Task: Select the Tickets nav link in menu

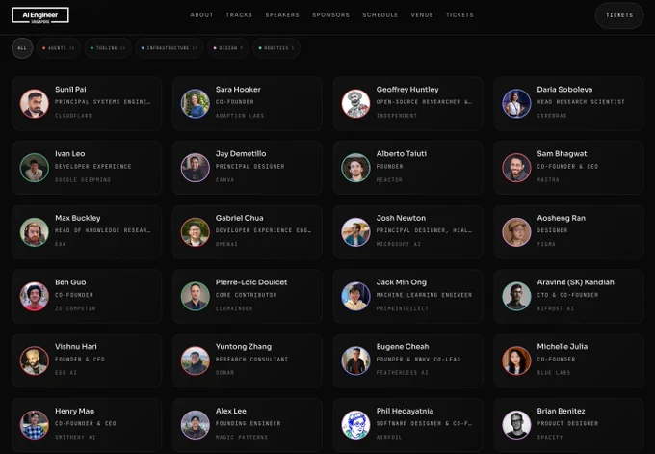Action: (459, 15)
